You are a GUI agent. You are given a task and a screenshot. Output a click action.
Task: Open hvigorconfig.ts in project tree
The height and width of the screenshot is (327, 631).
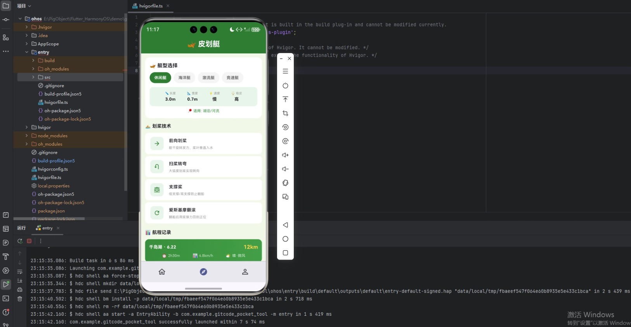53,169
